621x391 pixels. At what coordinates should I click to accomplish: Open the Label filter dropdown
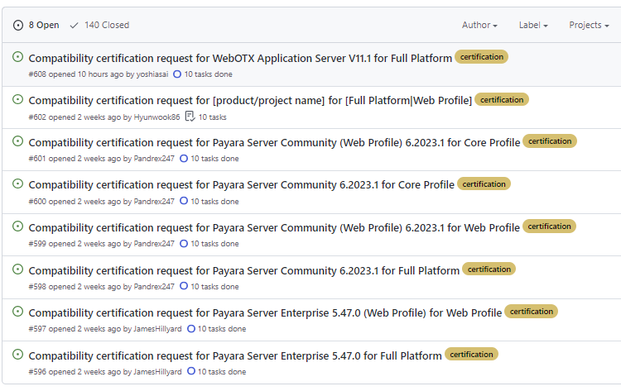click(x=533, y=25)
